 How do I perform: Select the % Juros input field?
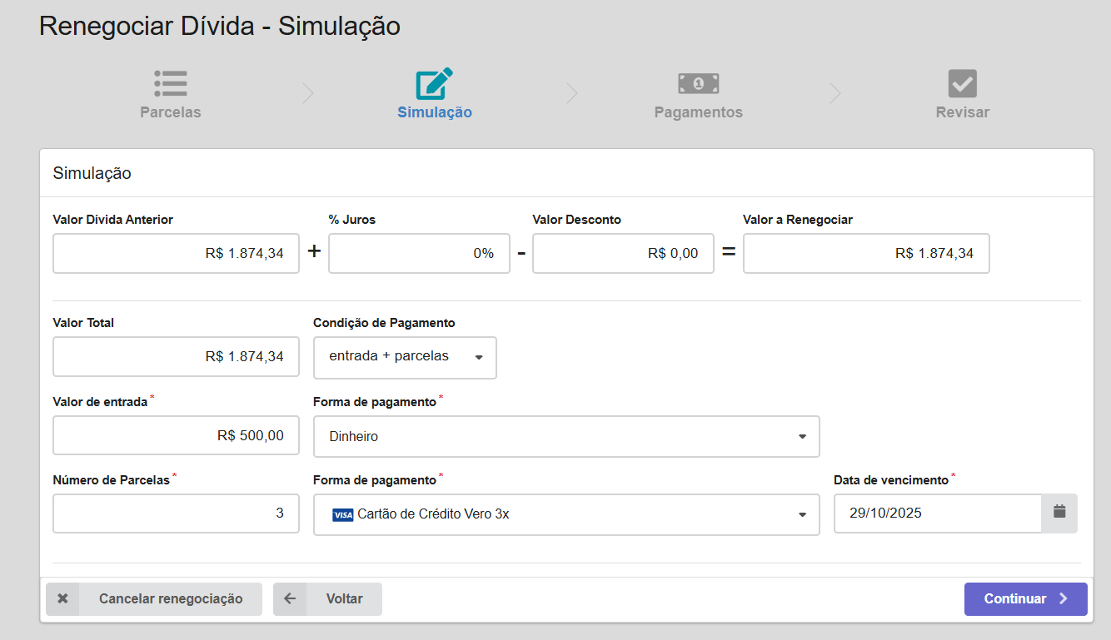click(419, 254)
